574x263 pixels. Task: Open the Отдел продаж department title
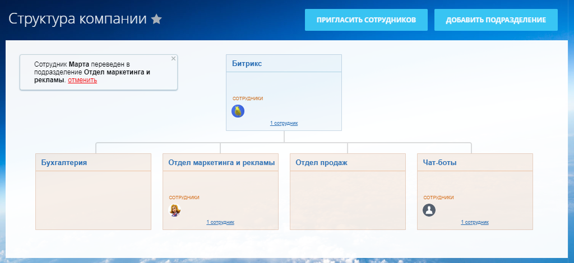pyautogui.click(x=321, y=162)
